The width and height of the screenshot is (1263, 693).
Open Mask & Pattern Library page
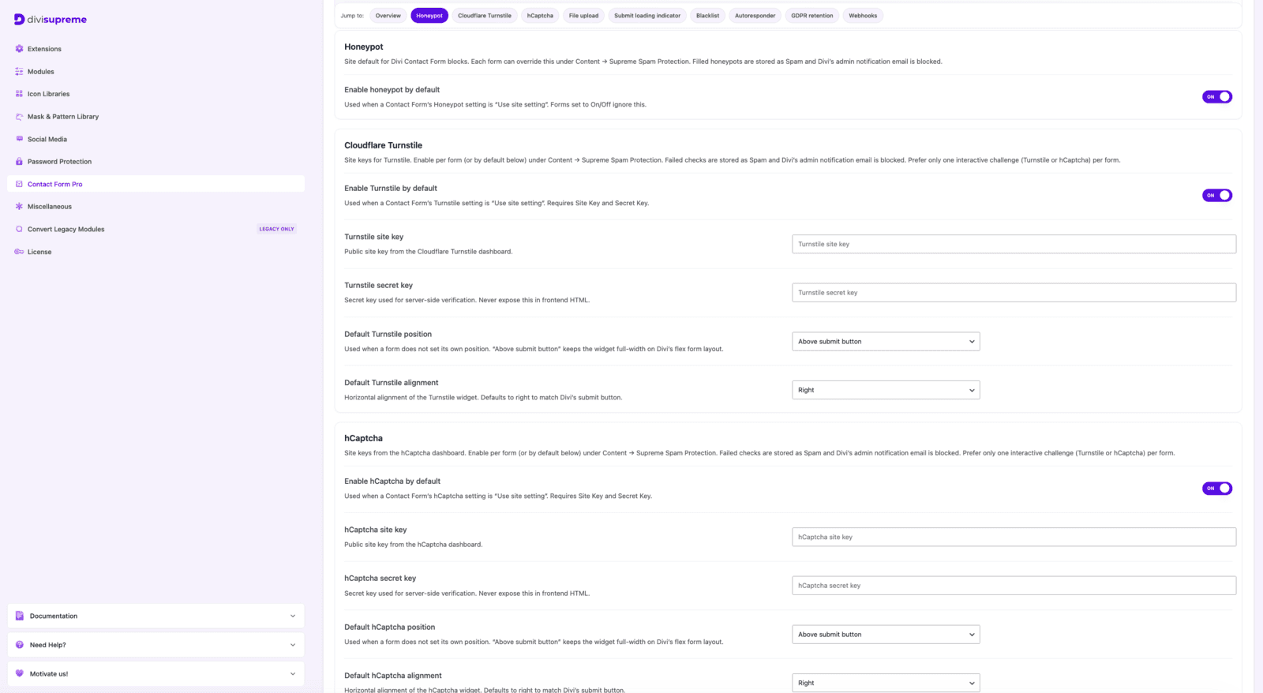pos(156,116)
